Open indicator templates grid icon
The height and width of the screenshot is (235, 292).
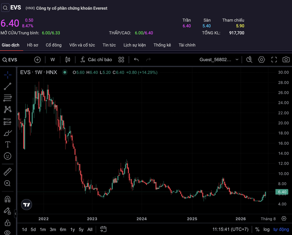(121, 60)
